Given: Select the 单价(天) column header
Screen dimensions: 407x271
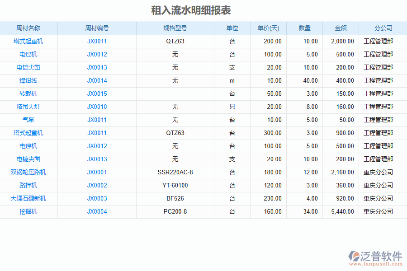Looking at the screenshot, I should 268,28.
